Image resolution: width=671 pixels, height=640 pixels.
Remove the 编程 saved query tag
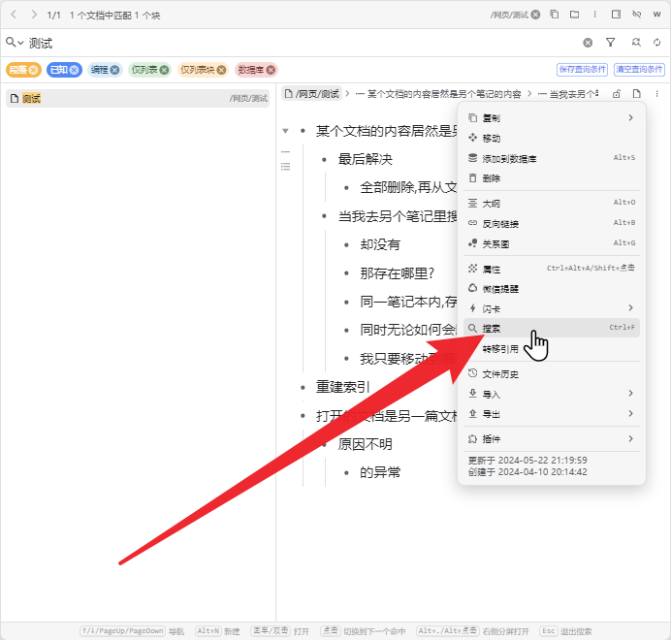[114, 70]
